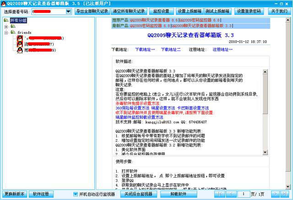The height and width of the screenshot is (200, 293).
Task: Select 所有分组 root tree node
Action: coord(18,20)
